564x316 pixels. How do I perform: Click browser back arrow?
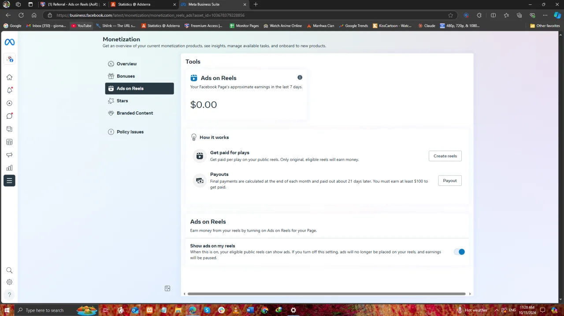click(x=8, y=15)
